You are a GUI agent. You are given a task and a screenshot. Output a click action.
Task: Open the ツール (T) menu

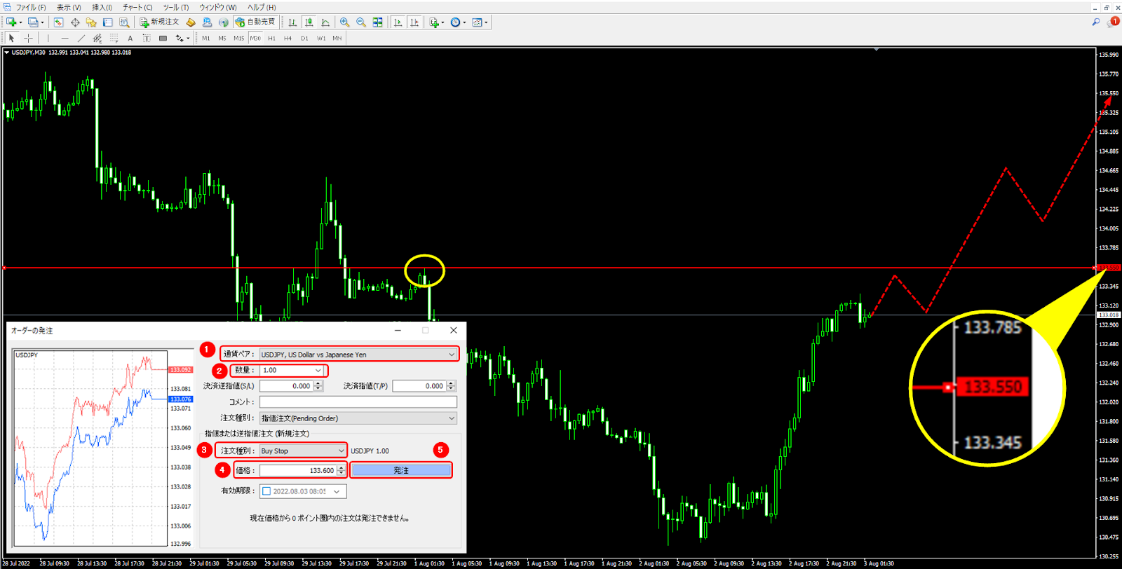pyautogui.click(x=176, y=7)
